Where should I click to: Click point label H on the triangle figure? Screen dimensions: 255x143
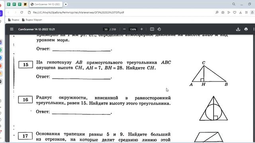(x=203, y=84)
